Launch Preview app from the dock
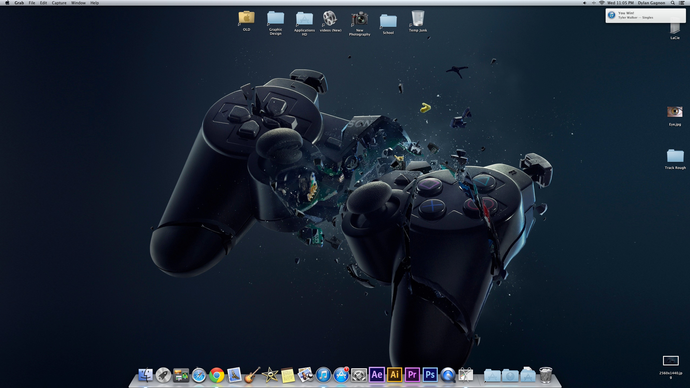690x388 pixels. click(306, 375)
